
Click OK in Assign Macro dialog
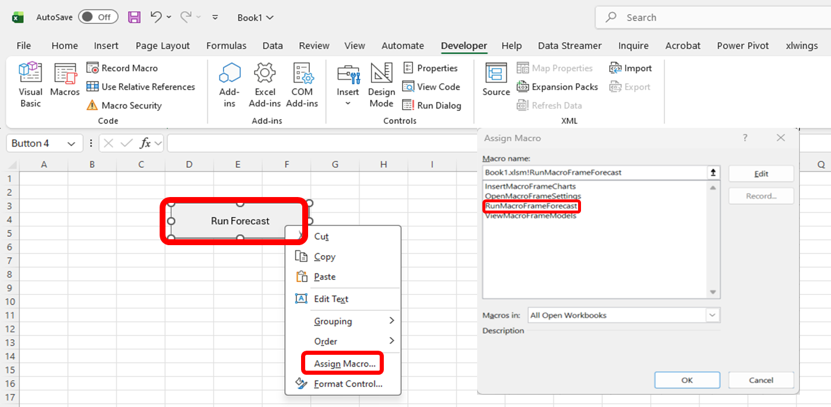(687, 380)
